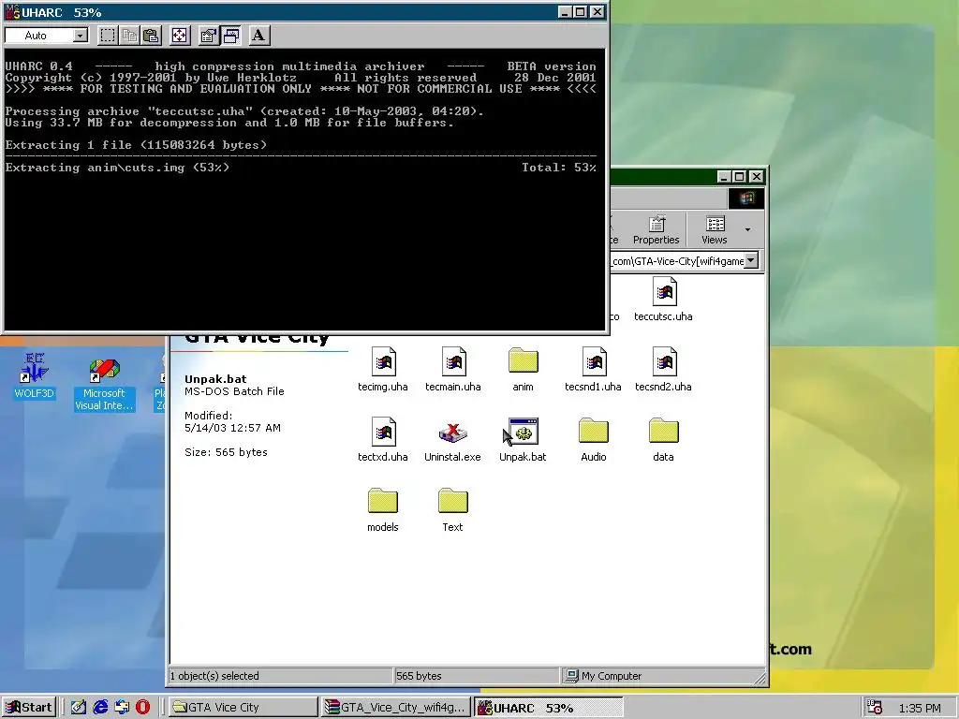Minimize the UHARC console window
This screenshot has height=719, width=959.
[565, 11]
